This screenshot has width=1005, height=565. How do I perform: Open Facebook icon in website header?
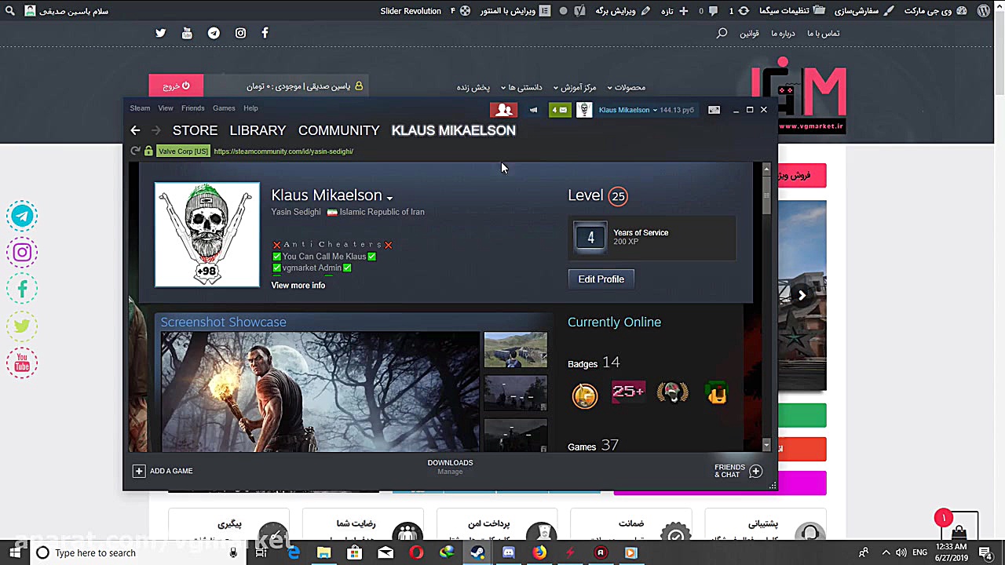(265, 33)
